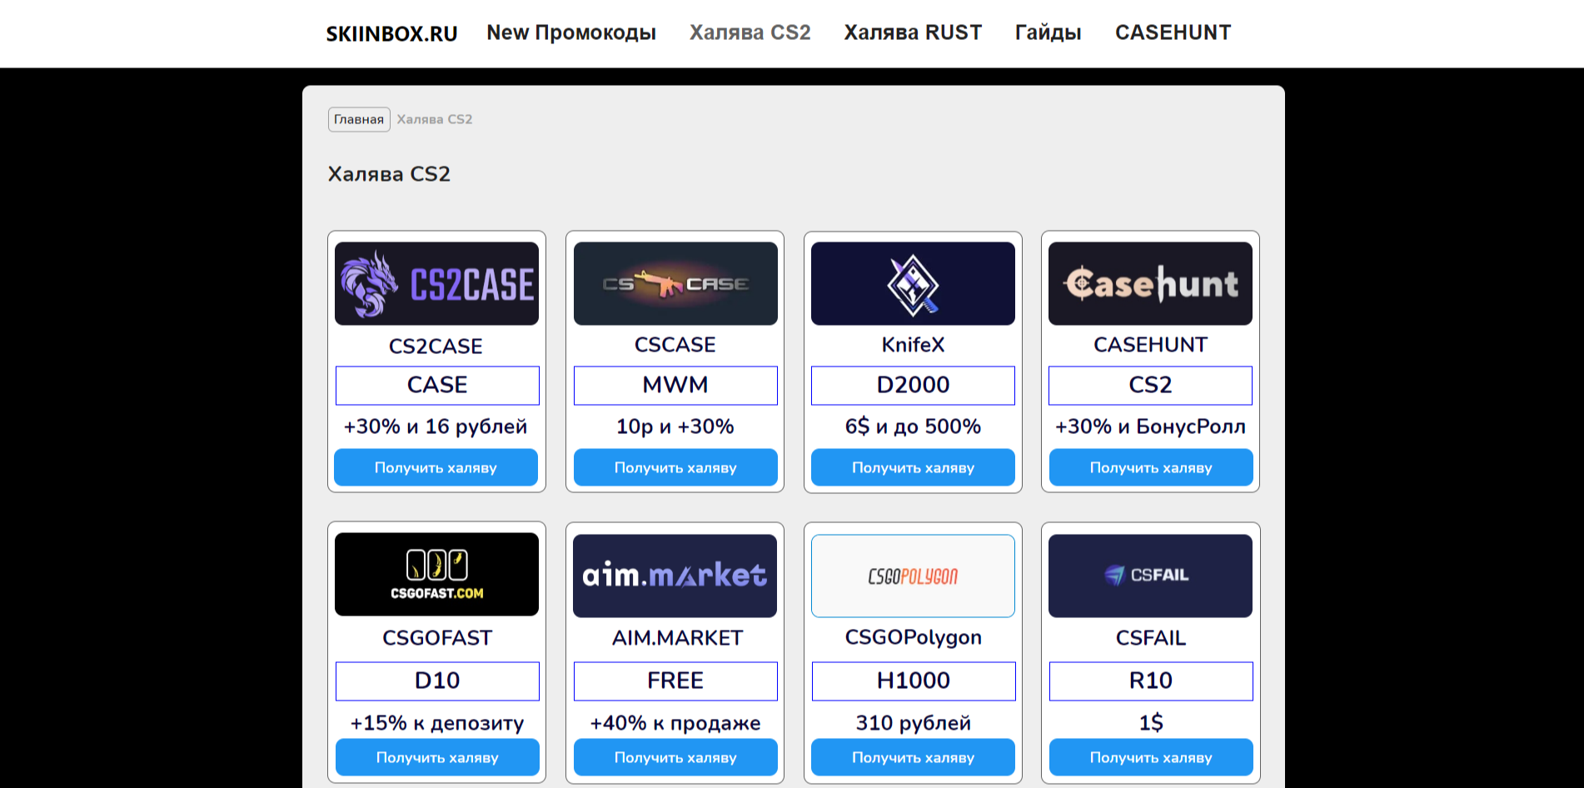Open the New Промокоды menu item
The width and height of the screenshot is (1584, 788).
571,32
